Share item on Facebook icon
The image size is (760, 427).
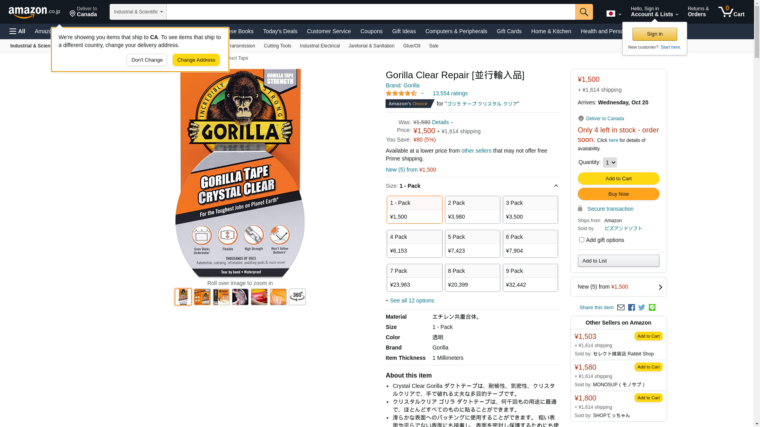(631, 308)
